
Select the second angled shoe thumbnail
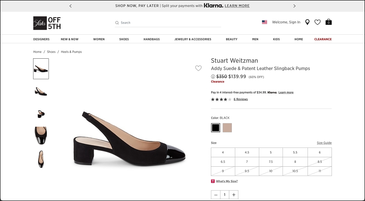point(41,91)
